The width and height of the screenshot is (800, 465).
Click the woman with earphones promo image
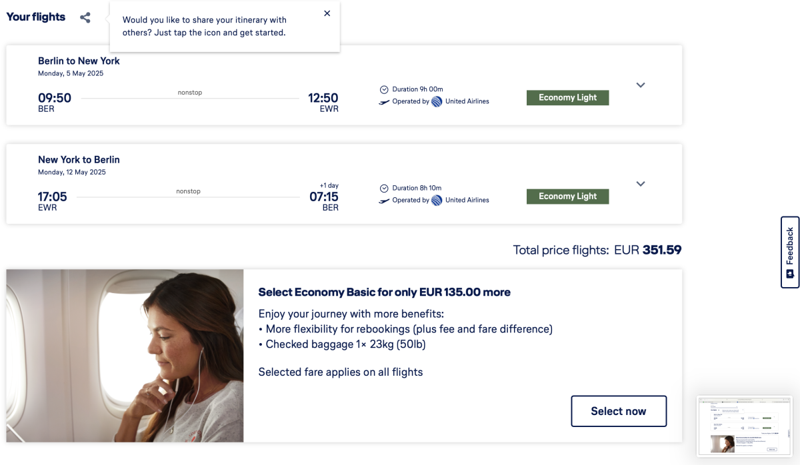tap(125, 356)
